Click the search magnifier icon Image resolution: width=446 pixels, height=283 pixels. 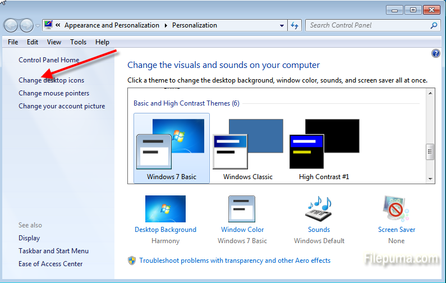pyautogui.click(x=434, y=25)
